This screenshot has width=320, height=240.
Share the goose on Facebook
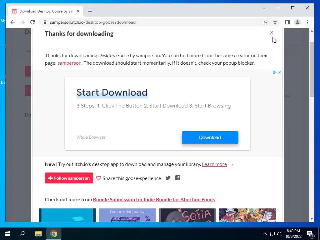(178, 178)
